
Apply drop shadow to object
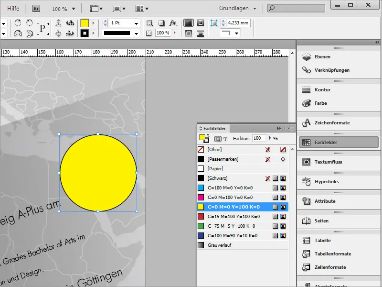(x=161, y=23)
